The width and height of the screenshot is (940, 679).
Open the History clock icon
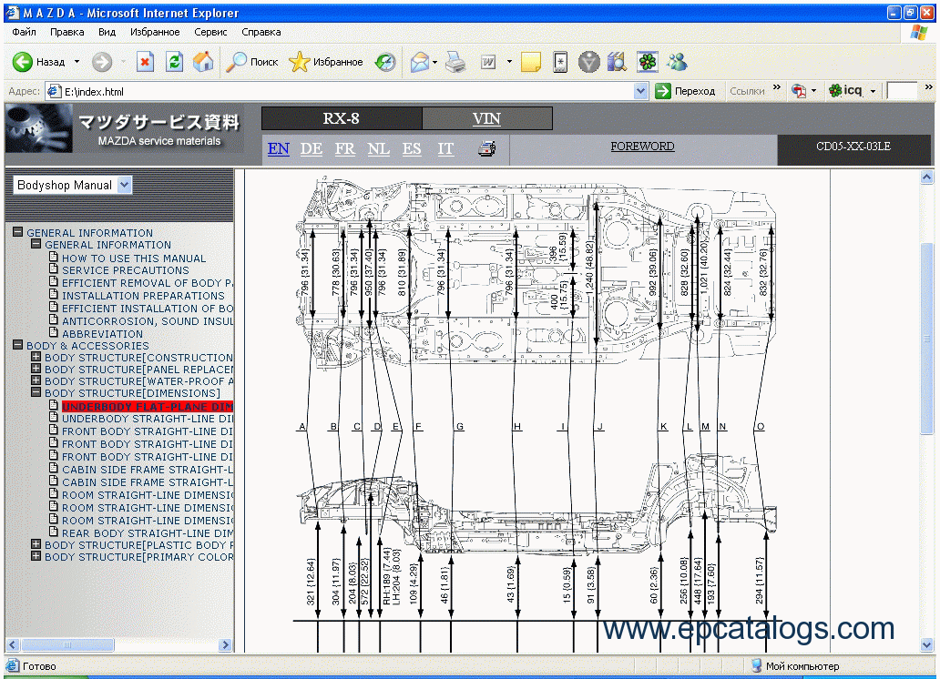[x=385, y=62]
